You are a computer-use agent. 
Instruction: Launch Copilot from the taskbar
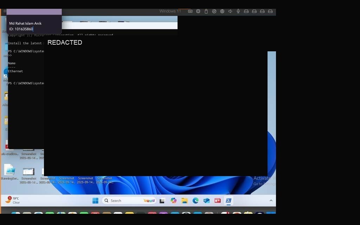point(174,201)
